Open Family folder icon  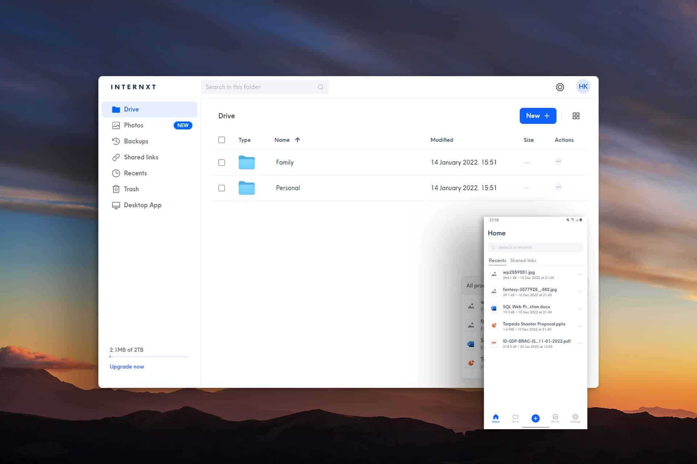pyautogui.click(x=246, y=163)
